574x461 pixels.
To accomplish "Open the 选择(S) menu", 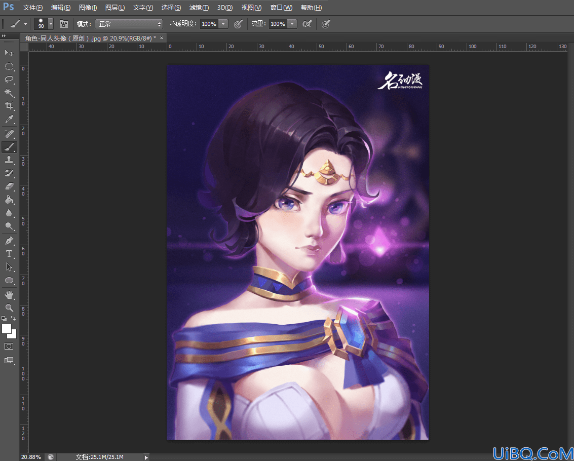I will 171,8.
